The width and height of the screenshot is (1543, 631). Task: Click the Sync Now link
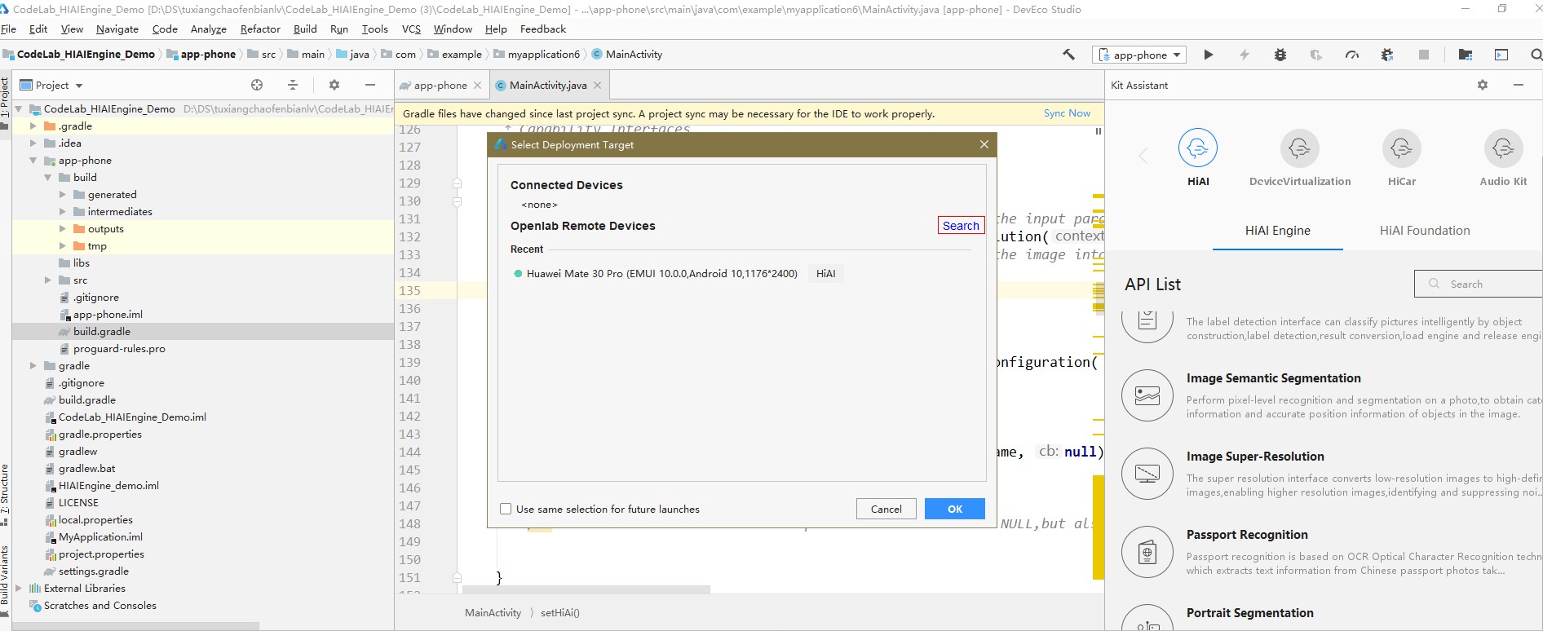point(1067,113)
